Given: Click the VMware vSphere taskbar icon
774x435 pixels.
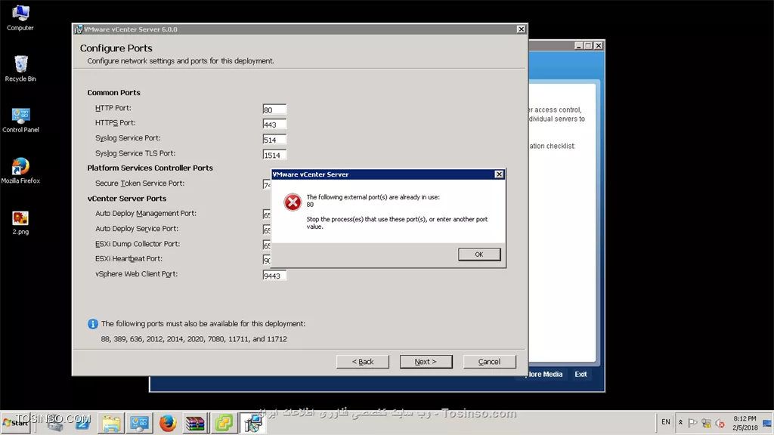Looking at the screenshot, I should (224, 423).
